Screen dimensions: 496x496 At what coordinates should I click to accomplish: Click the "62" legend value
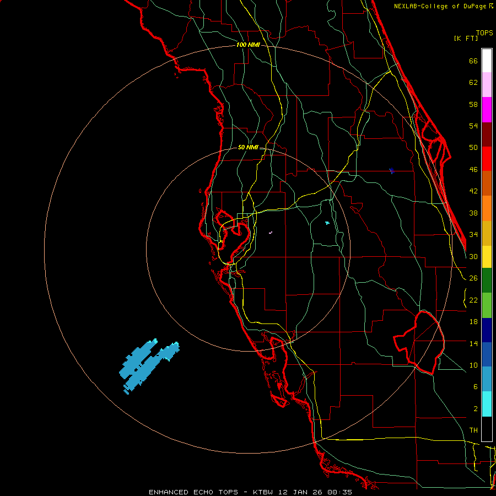pyautogui.click(x=473, y=83)
